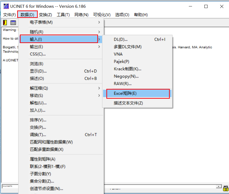Open the 文件(F) menu
The height and width of the screenshot is (194, 229).
(9, 15)
